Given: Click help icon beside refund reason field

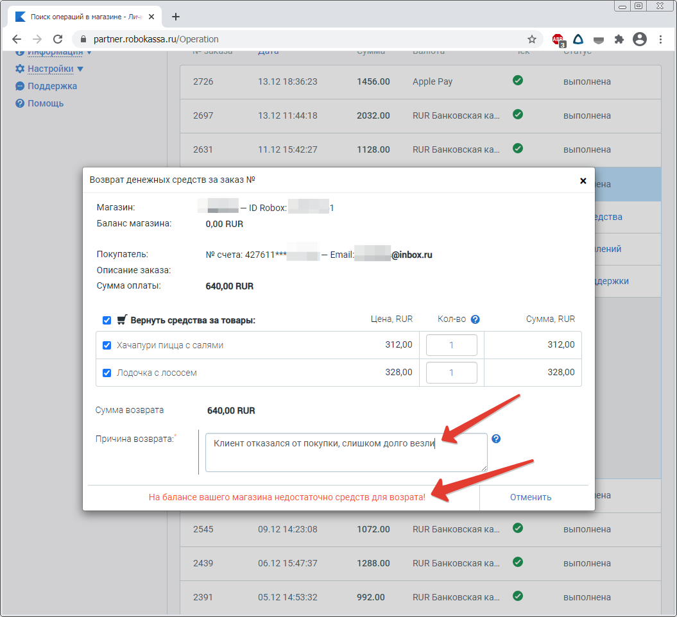Looking at the screenshot, I should click(496, 439).
